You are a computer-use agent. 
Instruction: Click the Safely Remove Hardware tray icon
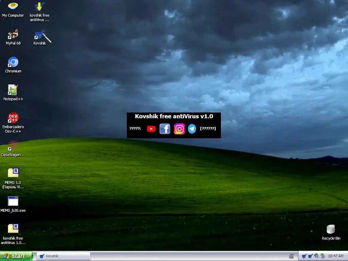[323, 256]
